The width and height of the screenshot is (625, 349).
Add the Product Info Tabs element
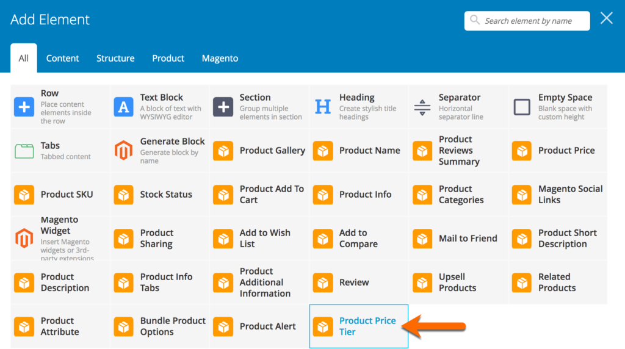[159, 282]
